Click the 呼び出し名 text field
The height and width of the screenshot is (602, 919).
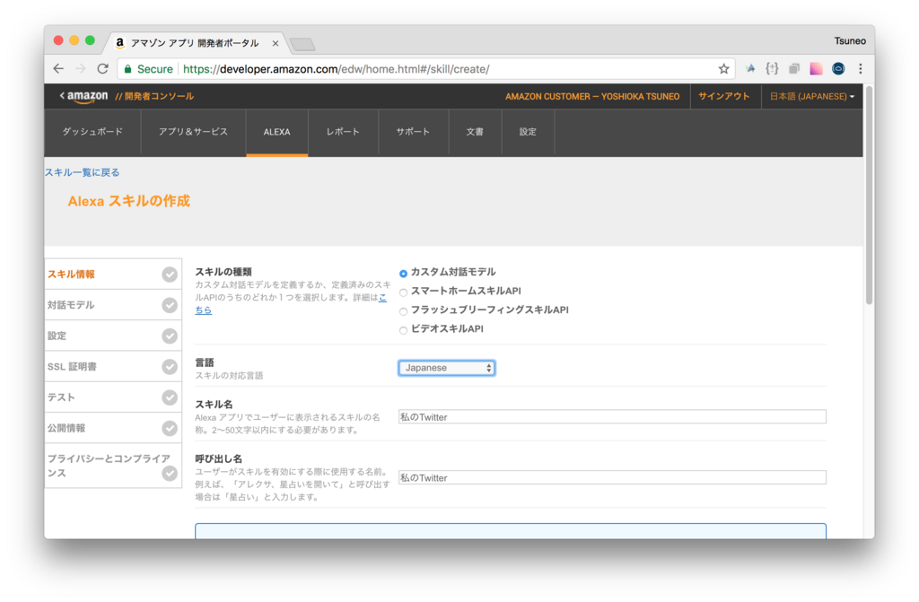(612, 477)
